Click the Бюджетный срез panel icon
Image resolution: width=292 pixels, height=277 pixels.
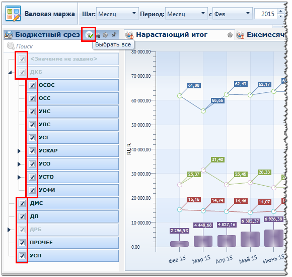coord(9,35)
